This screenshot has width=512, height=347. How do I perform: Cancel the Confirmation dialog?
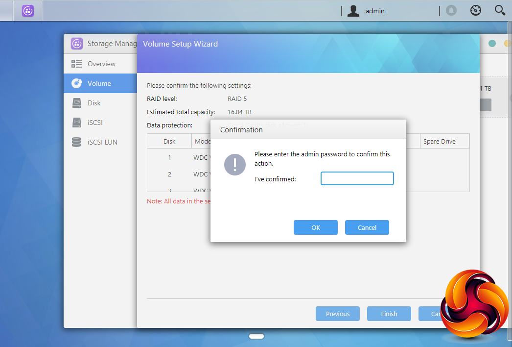(x=367, y=227)
